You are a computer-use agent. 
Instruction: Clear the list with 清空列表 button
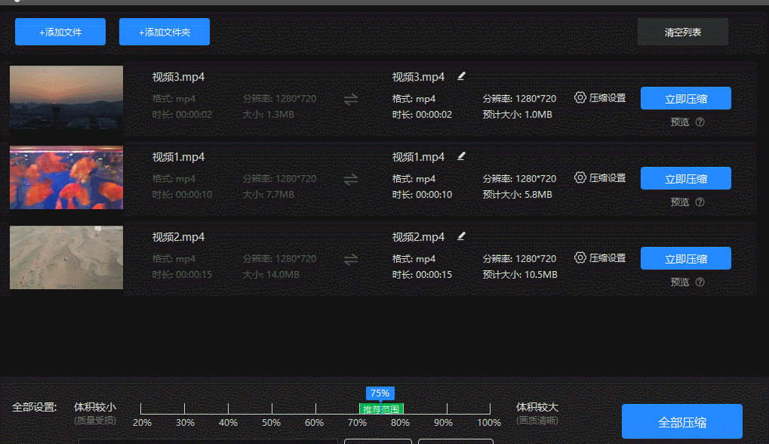pos(682,31)
